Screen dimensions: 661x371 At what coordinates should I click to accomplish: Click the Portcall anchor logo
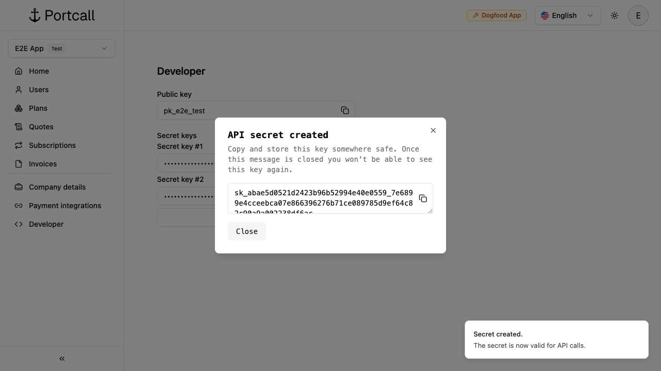tap(35, 15)
